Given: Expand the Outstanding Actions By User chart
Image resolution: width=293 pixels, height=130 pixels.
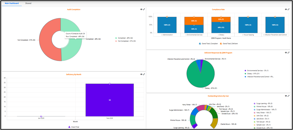Looking at the screenshot, I should coord(289,96).
